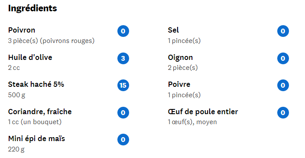This screenshot has width=305, height=158.
Task: Open the Coriandre, fraîche ingredient
Action: coord(40,112)
